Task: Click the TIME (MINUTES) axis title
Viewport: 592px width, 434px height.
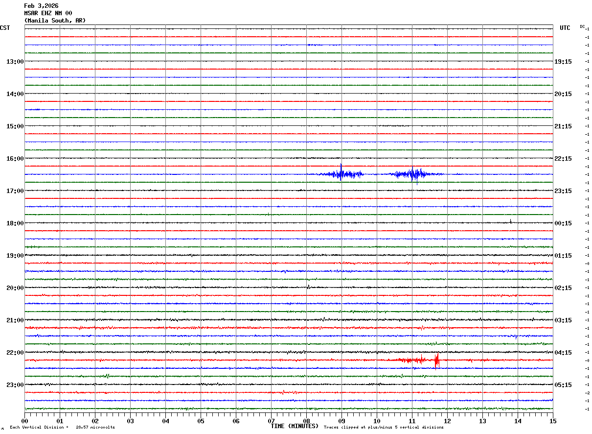Action: (295, 426)
